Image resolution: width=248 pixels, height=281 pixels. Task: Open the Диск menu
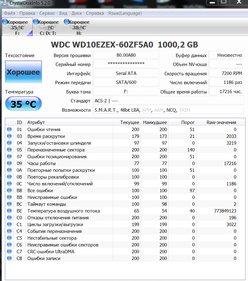click(x=77, y=13)
